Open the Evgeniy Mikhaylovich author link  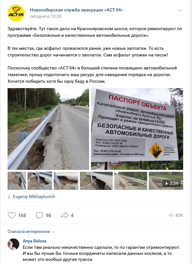tap(34, 196)
